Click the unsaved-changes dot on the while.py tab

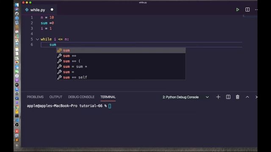click(x=52, y=10)
